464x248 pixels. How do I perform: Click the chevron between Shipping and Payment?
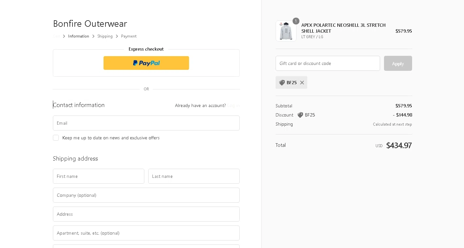click(x=117, y=36)
